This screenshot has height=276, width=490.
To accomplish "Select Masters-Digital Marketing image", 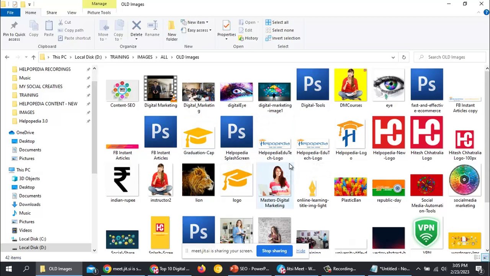I will pos(274,186).
